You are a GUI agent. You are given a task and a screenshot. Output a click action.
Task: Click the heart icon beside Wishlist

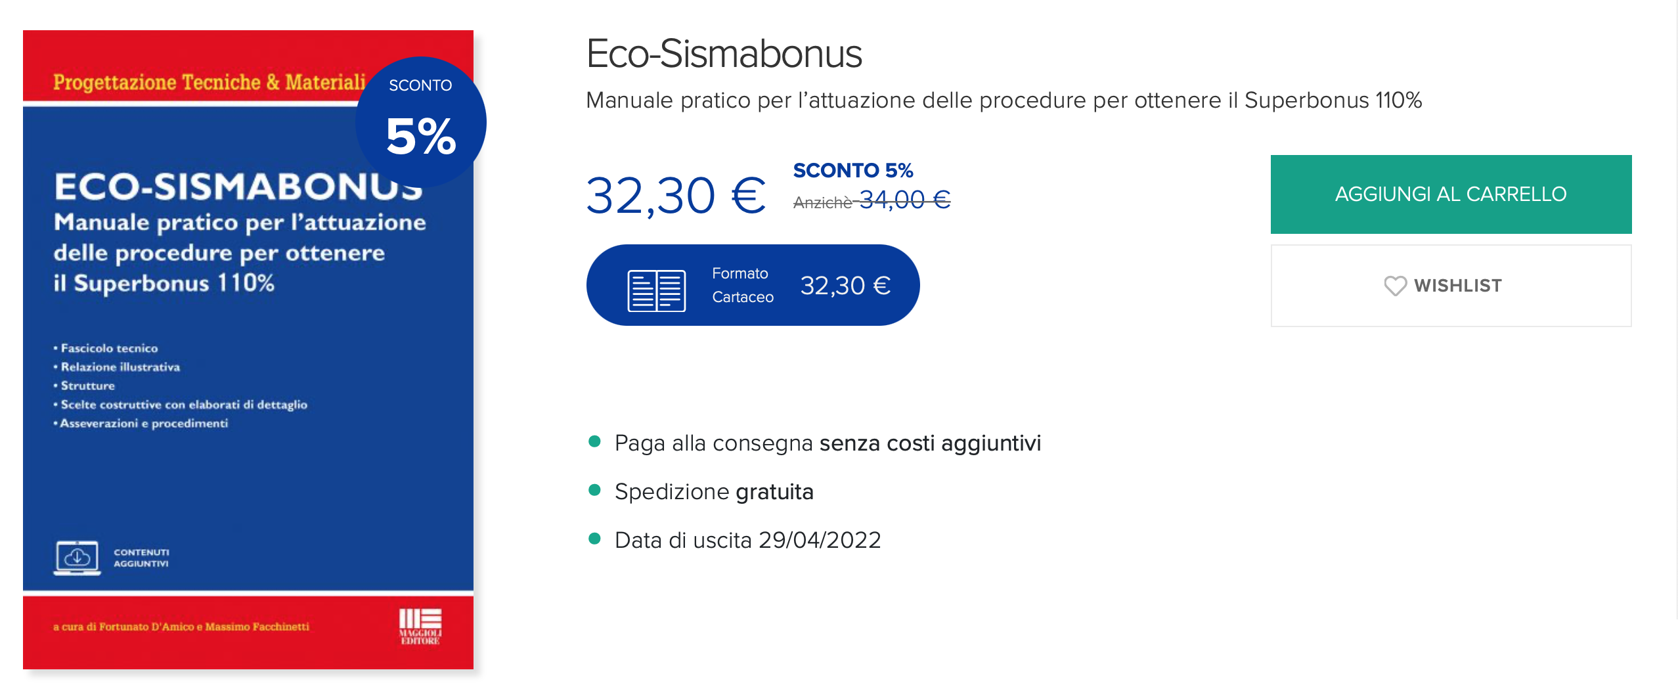coord(1394,286)
